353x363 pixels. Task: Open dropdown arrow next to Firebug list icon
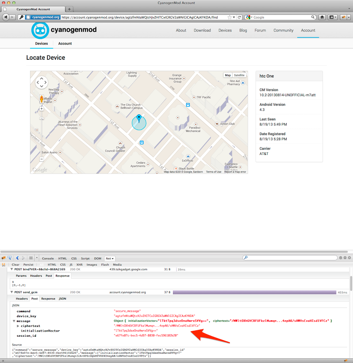[37, 258]
